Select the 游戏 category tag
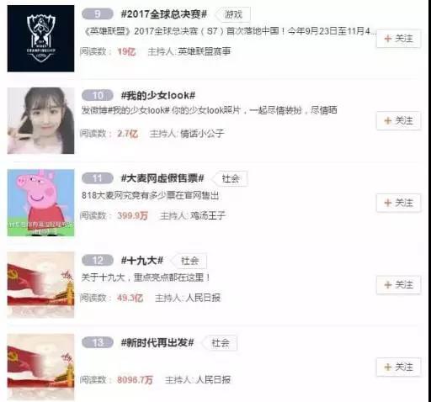The image size is (431, 402). tap(233, 14)
